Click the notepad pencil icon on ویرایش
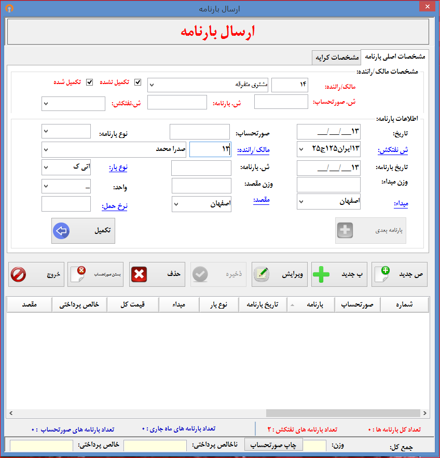This screenshot has width=440, height=458. point(262,274)
